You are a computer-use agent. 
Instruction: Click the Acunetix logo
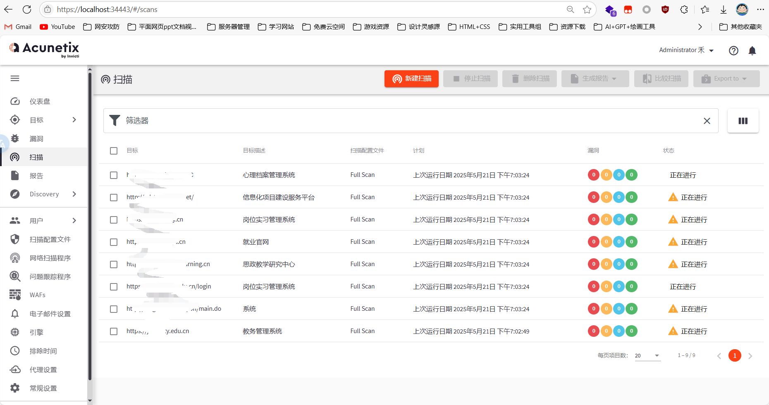click(x=44, y=50)
